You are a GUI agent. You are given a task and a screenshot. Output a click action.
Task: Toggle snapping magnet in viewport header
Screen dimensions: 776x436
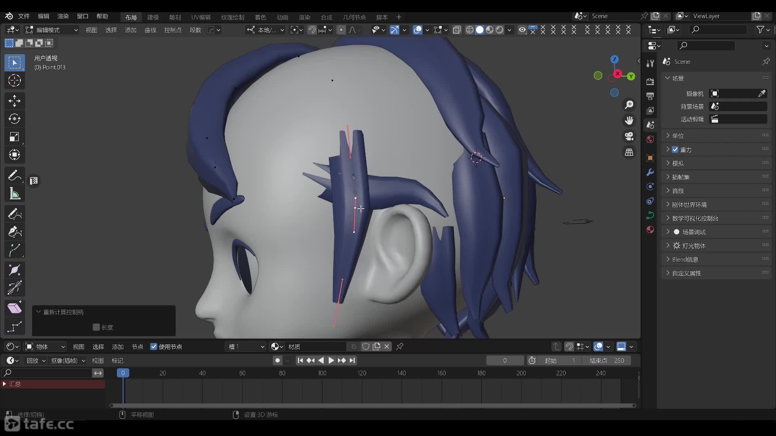312,30
